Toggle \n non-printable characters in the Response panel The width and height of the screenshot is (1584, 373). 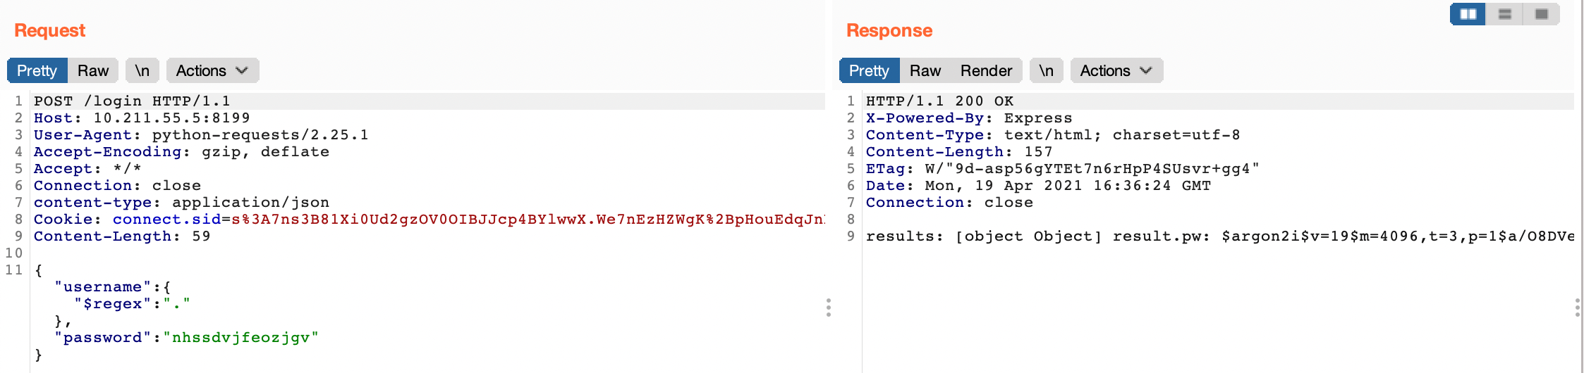(1047, 71)
